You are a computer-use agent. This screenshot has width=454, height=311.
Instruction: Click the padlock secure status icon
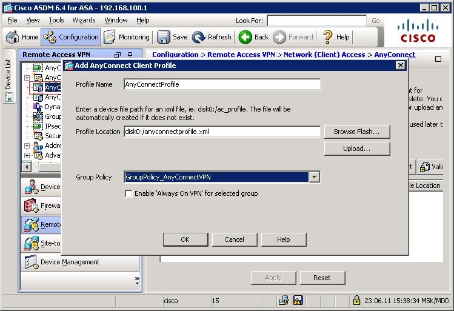pos(356,300)
